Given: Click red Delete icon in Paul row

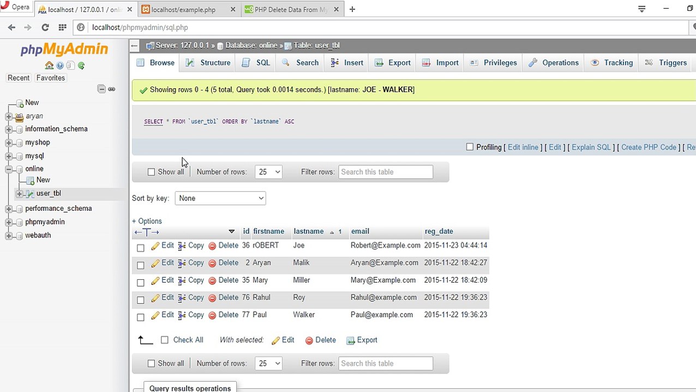Looking at the screenshot, I should [x=212, y=316].
